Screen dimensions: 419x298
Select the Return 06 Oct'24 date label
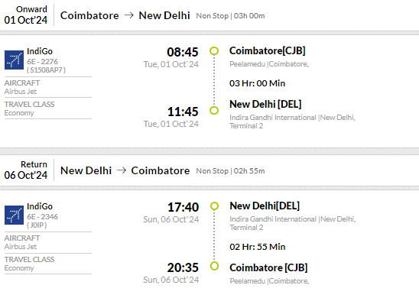pos(26,170)
